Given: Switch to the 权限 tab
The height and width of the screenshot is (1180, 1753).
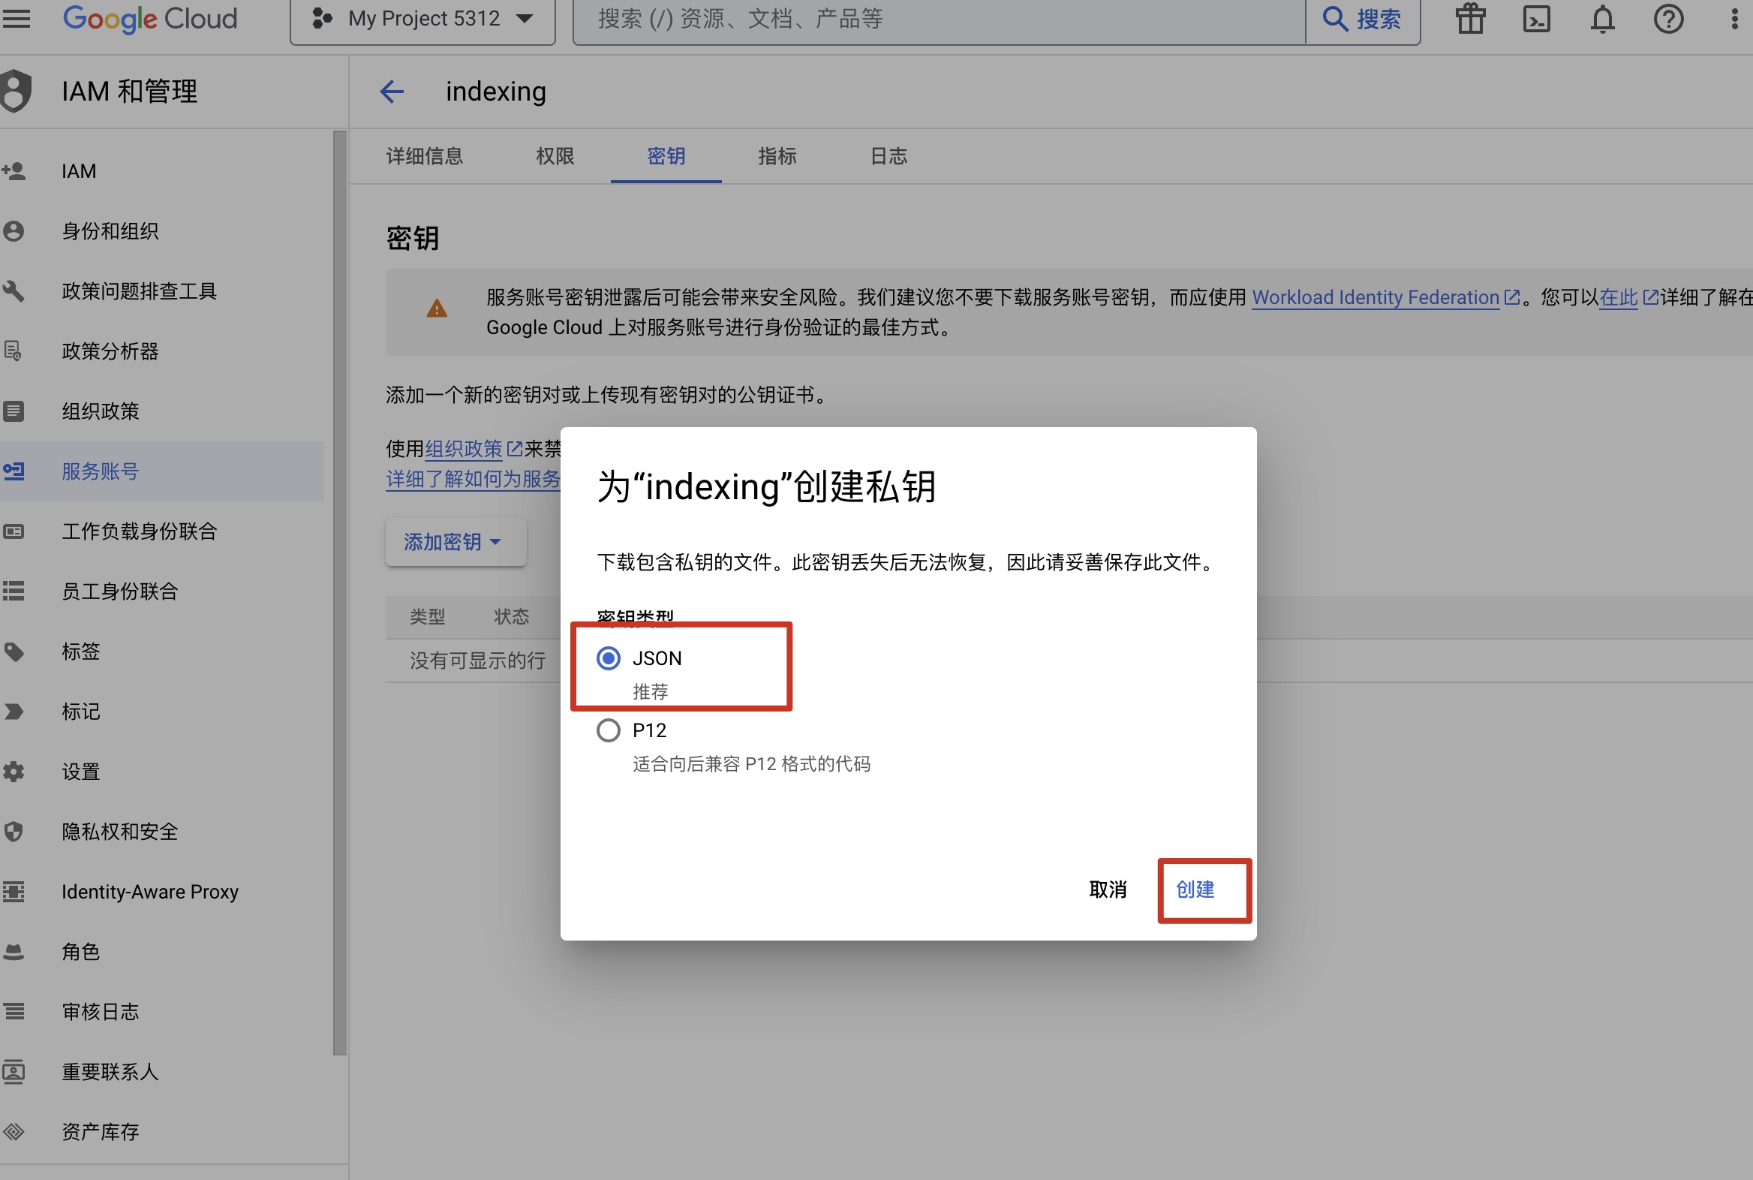Looking at the screenshot, I should (555, 157).
